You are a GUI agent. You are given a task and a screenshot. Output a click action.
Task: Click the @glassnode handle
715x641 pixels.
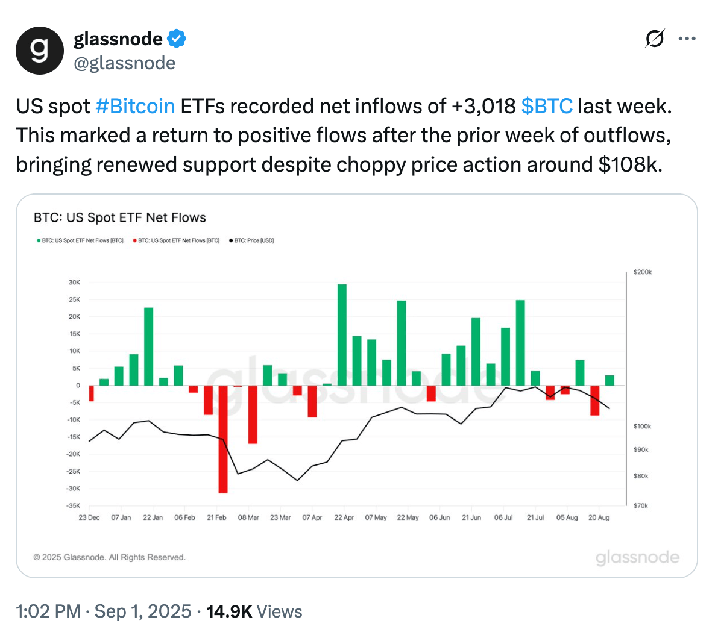click(x=125, y=63)
